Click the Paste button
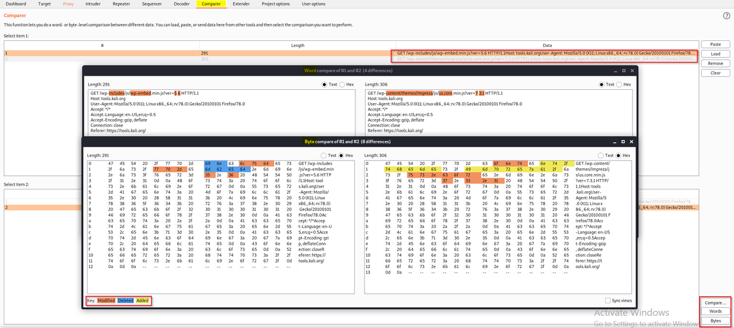This screenshot has height=328, width=734. 715,45
